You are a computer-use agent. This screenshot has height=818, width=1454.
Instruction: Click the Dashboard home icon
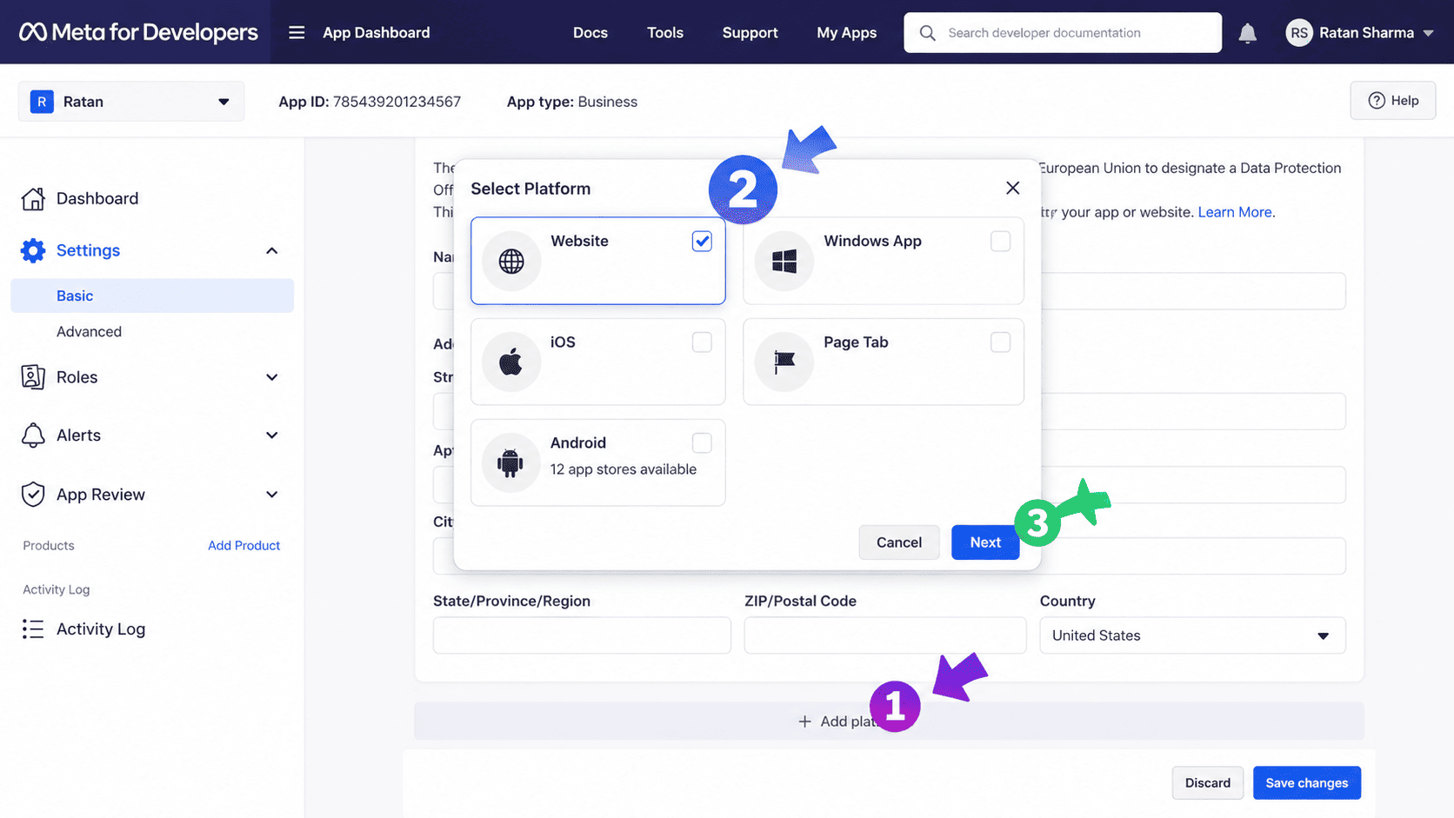[x=33, y=198]
